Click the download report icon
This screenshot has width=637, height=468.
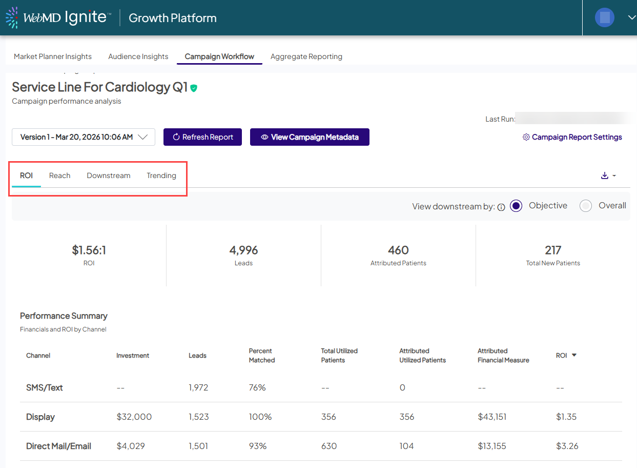point(605,175)
